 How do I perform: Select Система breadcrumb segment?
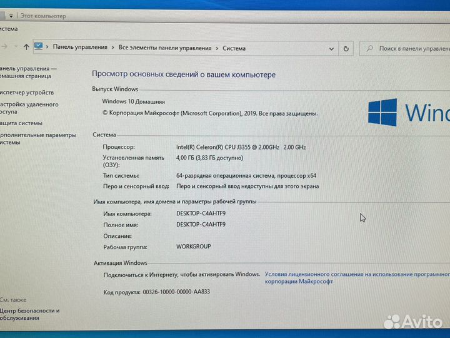[234, 48]
